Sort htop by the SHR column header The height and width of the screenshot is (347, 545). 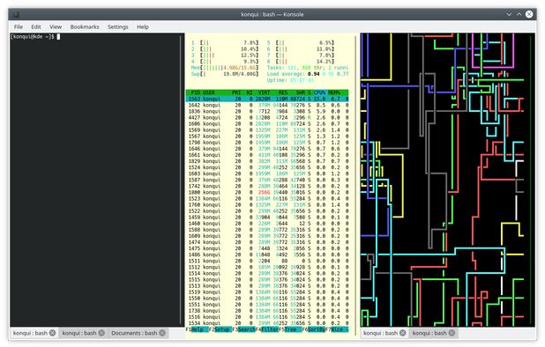pos(301,92)
